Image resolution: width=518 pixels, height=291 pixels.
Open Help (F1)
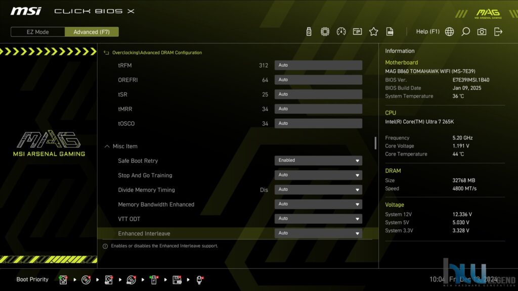point(428,32)
